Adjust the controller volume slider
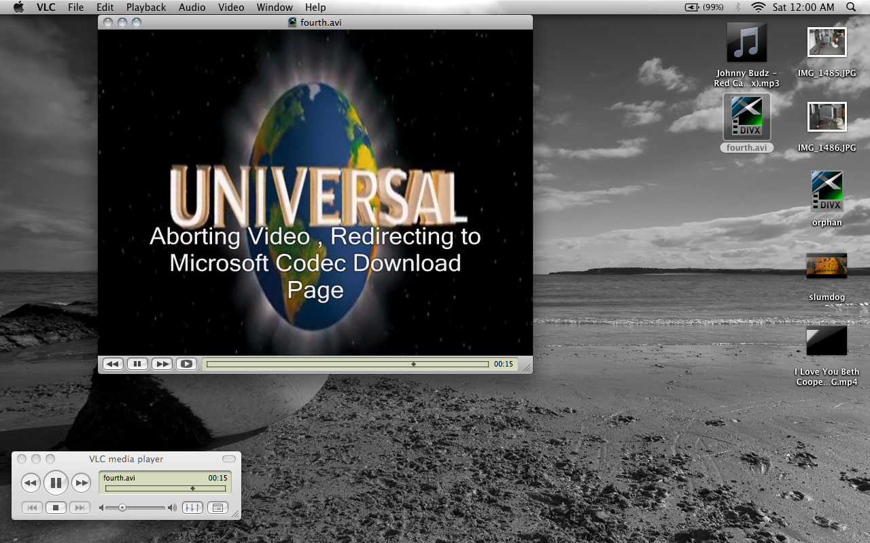 [135, 508]
